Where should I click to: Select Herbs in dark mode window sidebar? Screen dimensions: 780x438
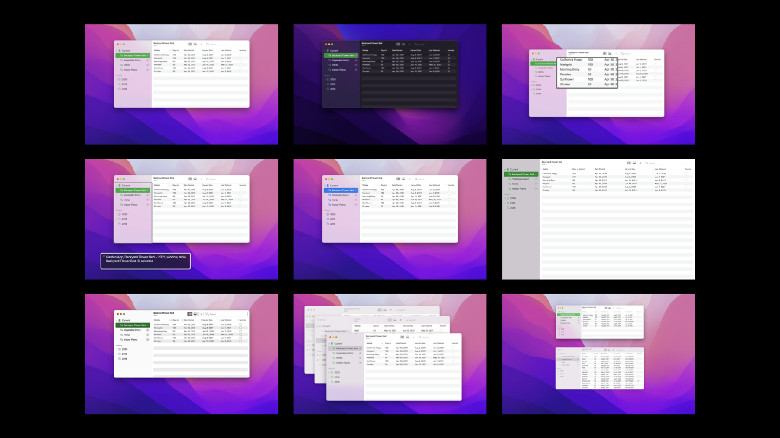341,65
